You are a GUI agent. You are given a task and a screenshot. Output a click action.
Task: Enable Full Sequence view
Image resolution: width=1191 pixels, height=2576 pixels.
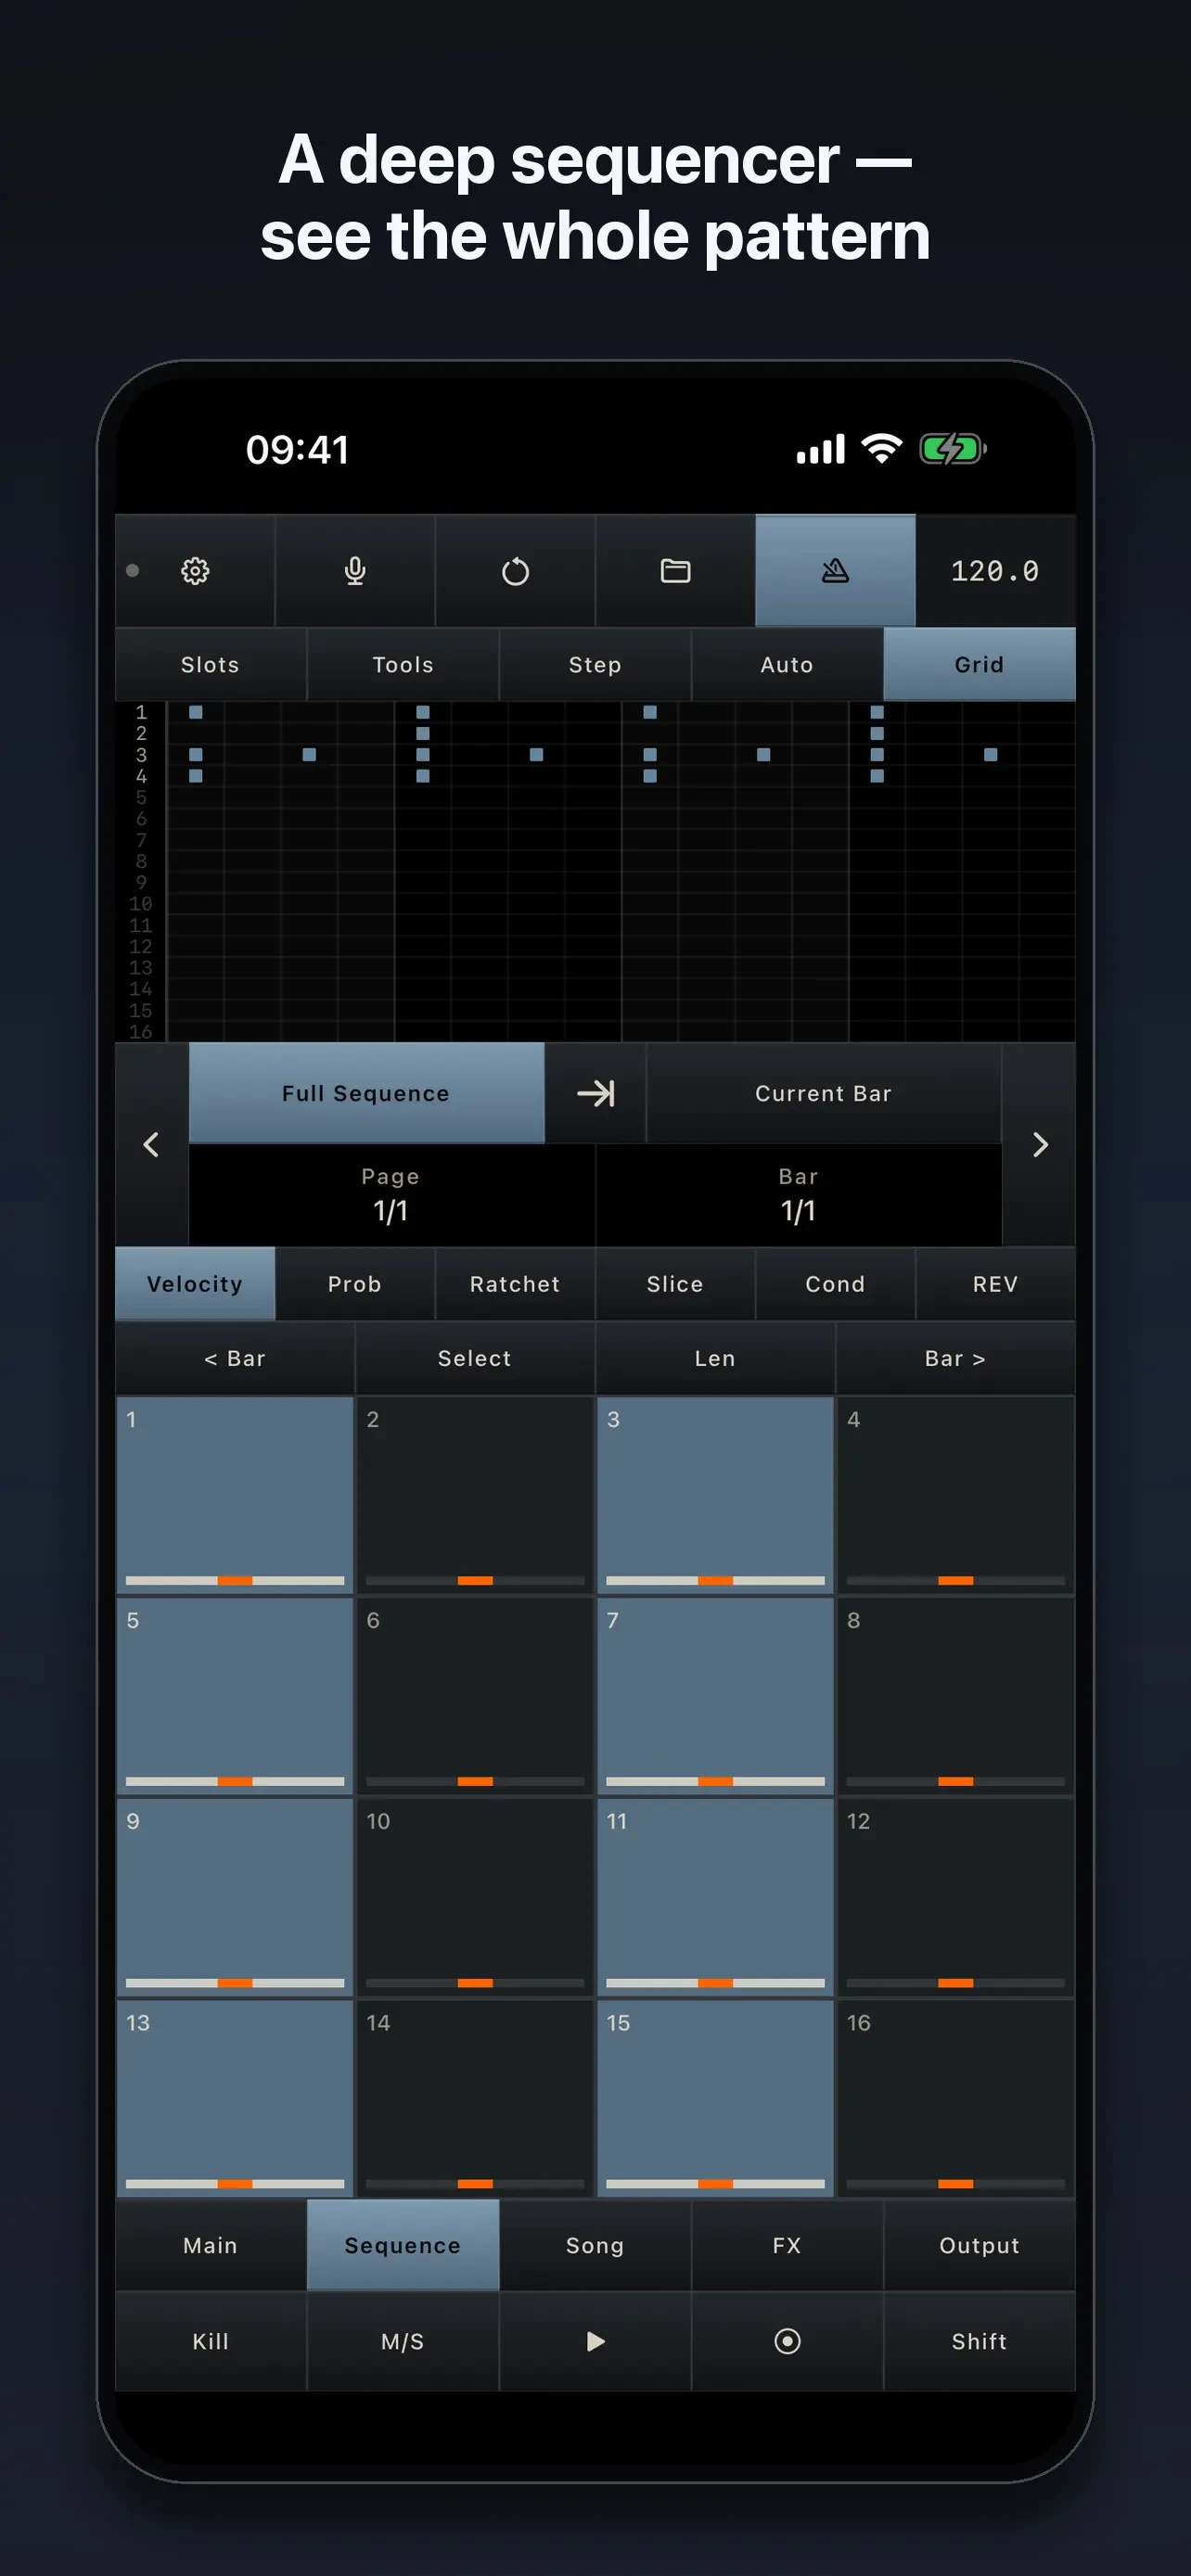(366, 1093)
